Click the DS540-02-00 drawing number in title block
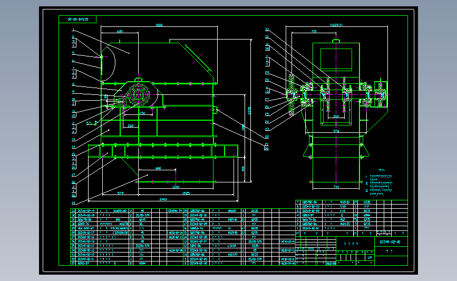This screenshot has height=281, width=457. click(390, 242)
